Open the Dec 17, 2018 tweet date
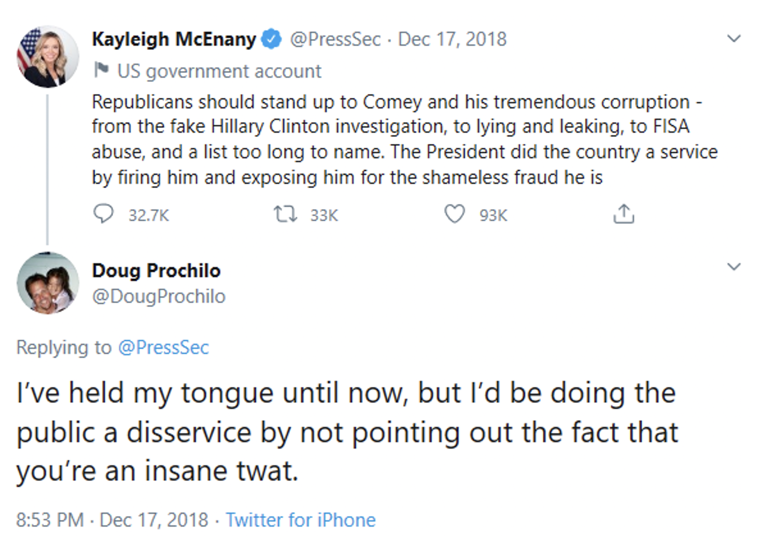767x547 pixels. click(x=452, y=39)
